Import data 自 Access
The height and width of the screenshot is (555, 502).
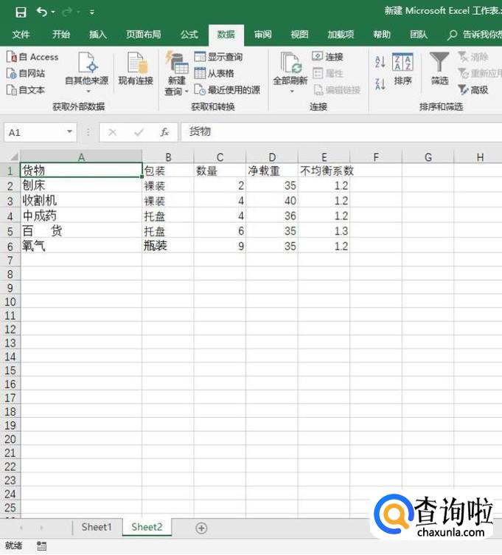pos(32,57)
